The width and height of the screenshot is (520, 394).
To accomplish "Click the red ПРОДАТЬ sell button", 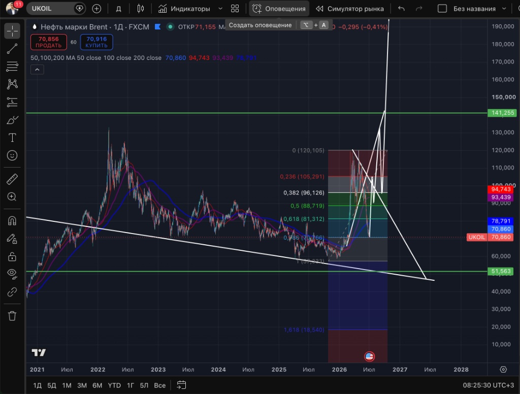I will 49,42.
